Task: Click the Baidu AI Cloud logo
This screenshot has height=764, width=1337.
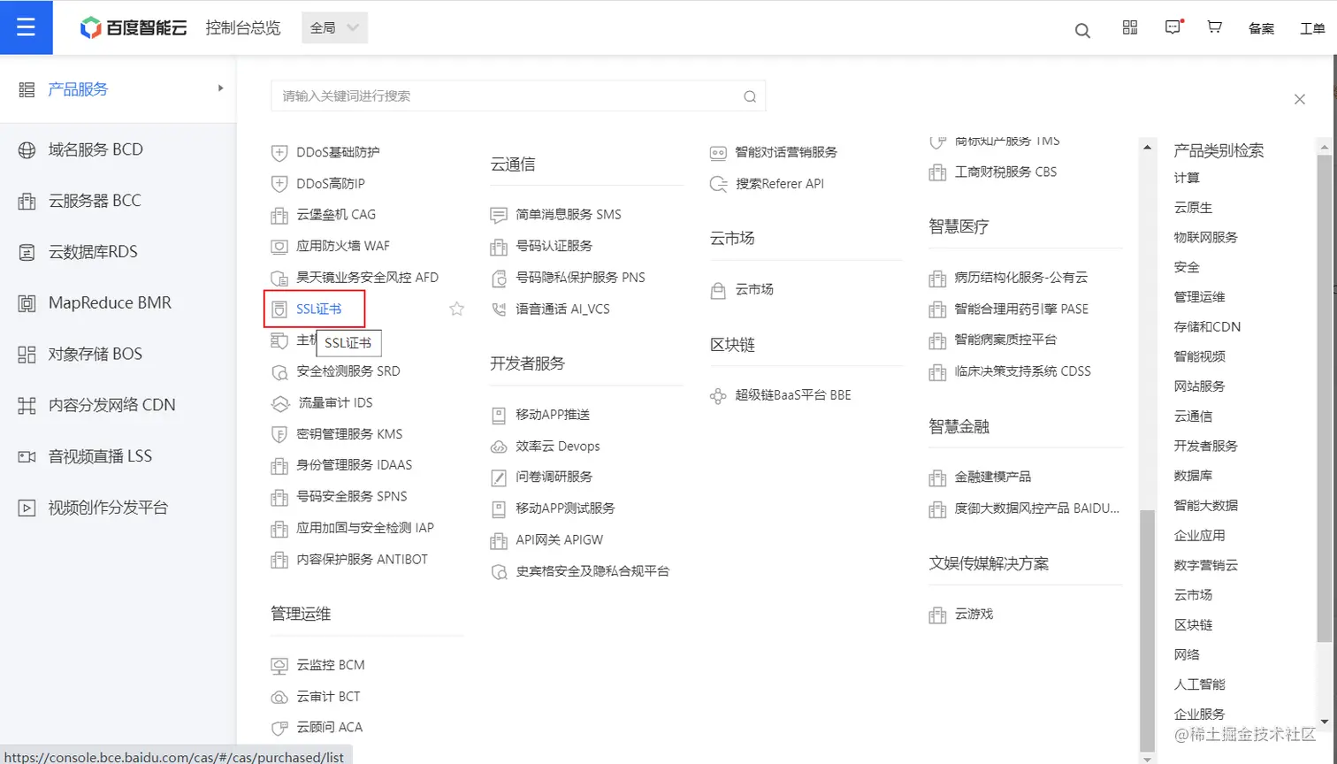Action: coord(134,27)
